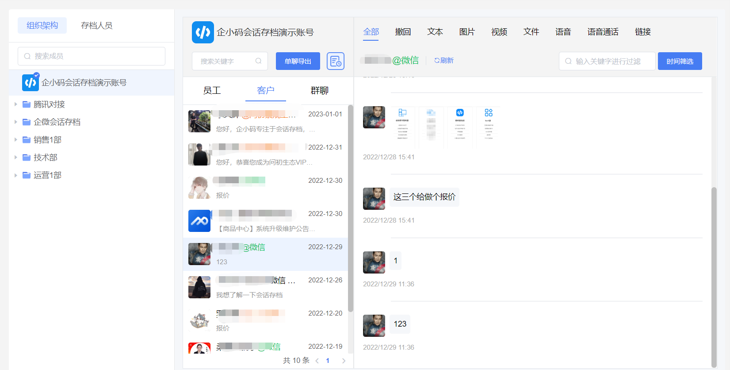Filter messages by 全部
Image resolution: width=730 pixels, height=370 pixels.
[371, 32]
